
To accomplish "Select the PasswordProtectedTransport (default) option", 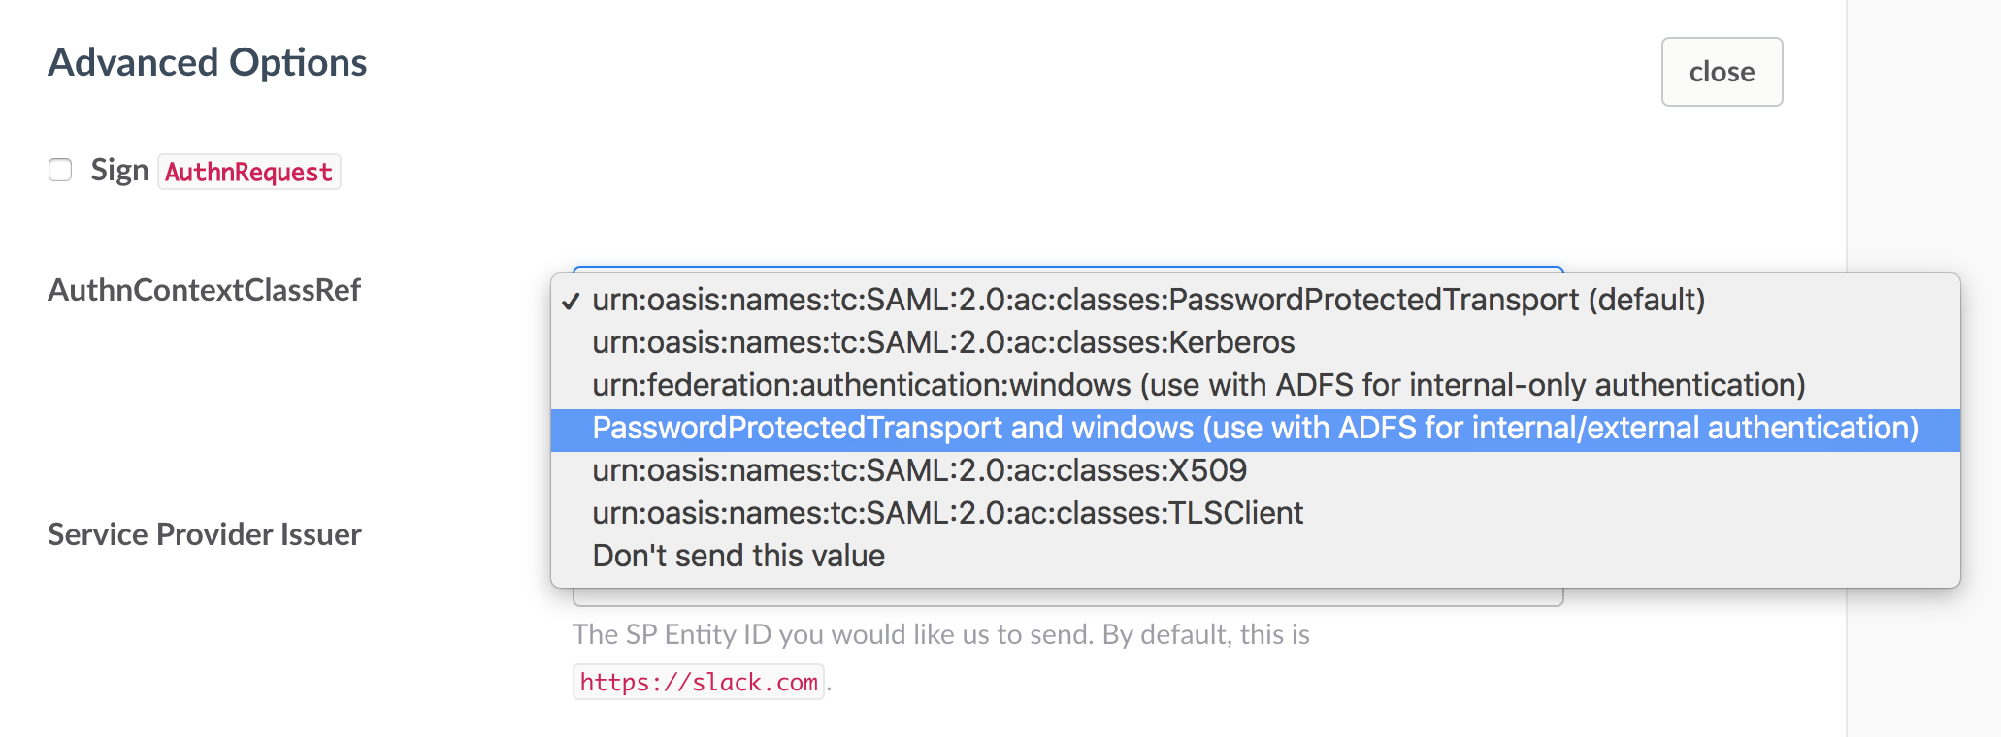I will click(x=1148, y=300).
